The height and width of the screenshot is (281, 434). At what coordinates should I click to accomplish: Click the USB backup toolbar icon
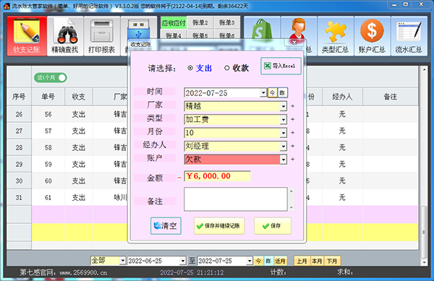[138, 29]
